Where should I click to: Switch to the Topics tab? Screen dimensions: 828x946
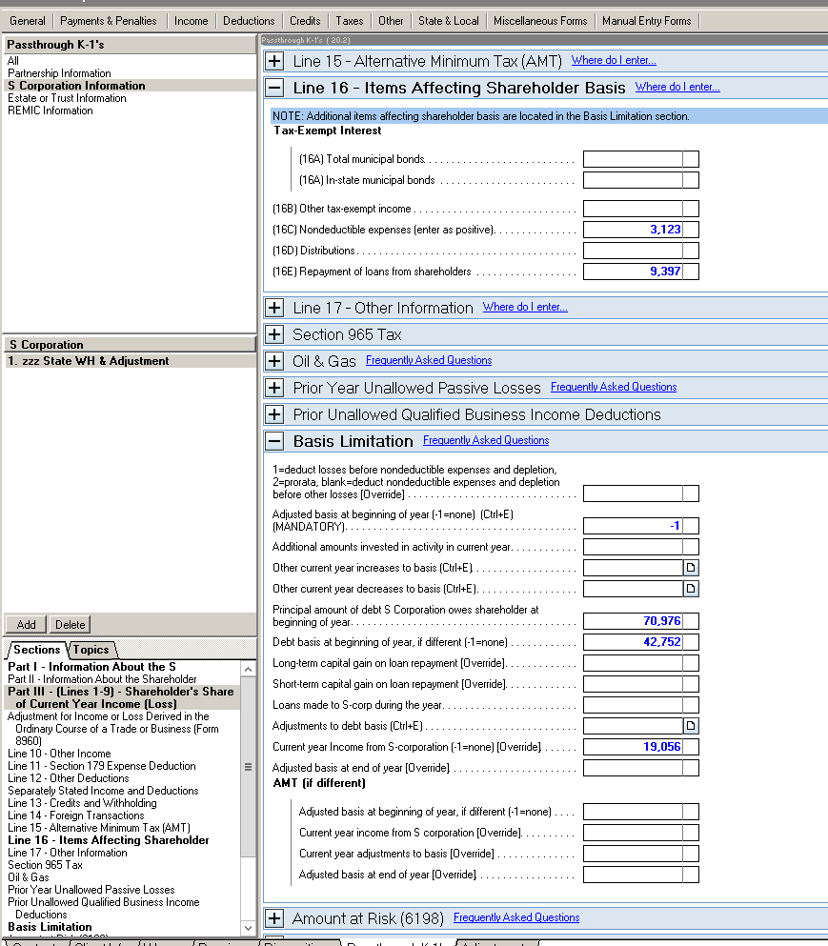pyautogui.click(x=91, y=649)
